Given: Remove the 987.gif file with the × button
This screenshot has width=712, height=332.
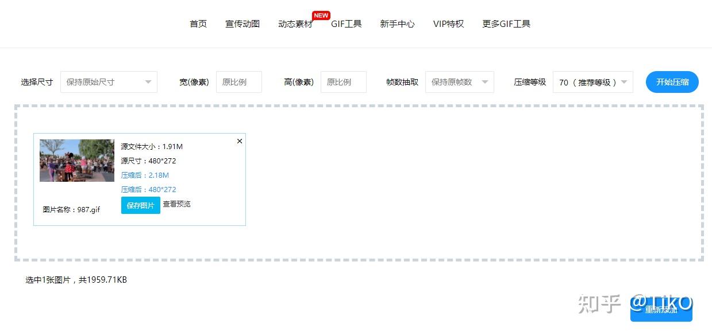Looking at the screenshot, I should pyautogui.click(x=239, y=140).
